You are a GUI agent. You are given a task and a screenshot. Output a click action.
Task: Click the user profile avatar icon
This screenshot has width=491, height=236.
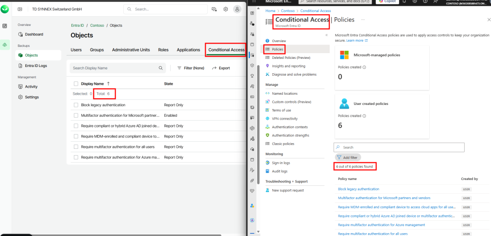(x=237, y=9)
